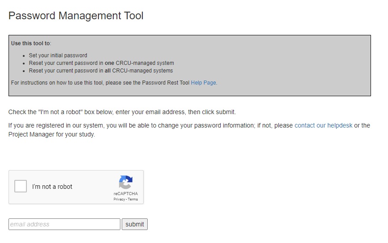The width and height of the screenshot is (388, 243).
Task: Click the submit button
Action: [x=135, y=224]
